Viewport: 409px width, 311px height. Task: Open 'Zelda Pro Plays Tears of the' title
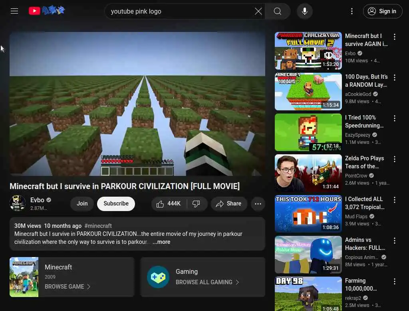(364, 162)
